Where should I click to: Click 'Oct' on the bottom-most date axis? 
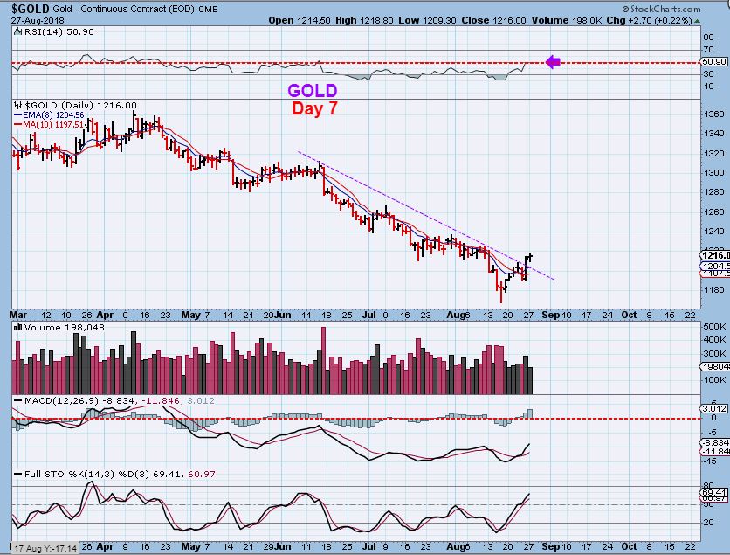(629, 546)
